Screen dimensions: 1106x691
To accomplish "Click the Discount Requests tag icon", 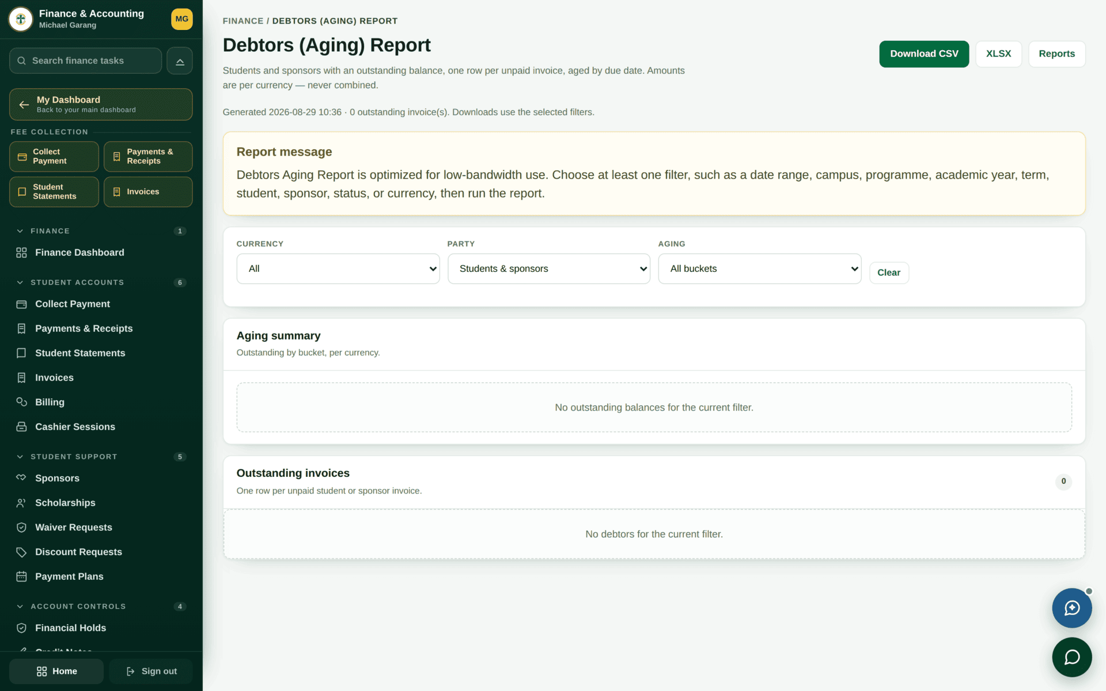I will tap(21, 552).
